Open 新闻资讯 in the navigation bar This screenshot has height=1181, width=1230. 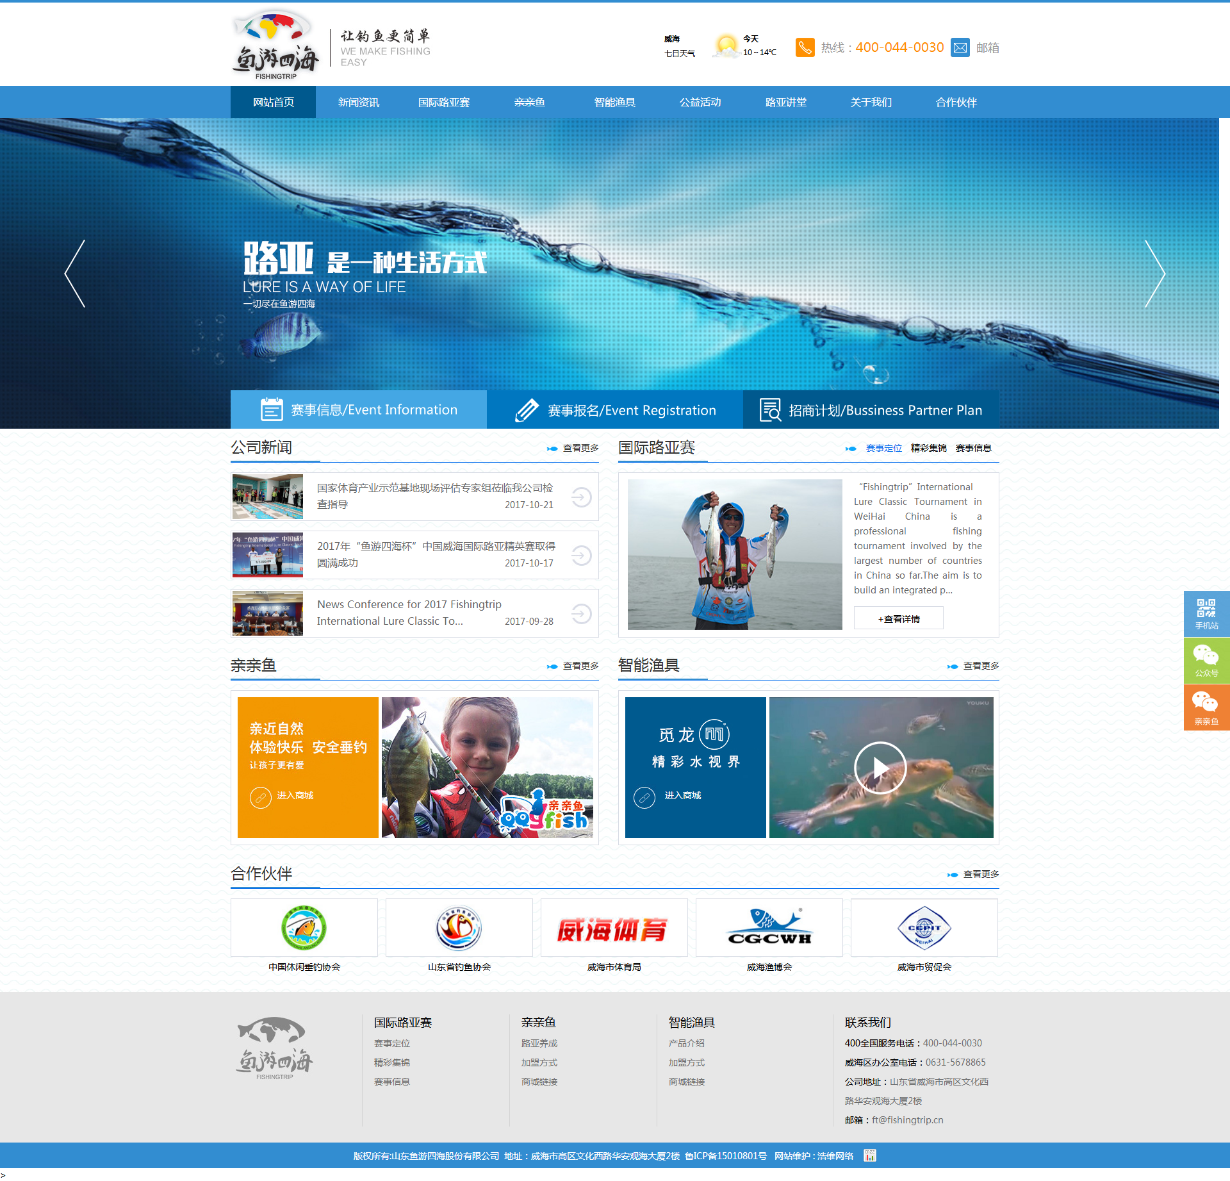pos(358,103)
